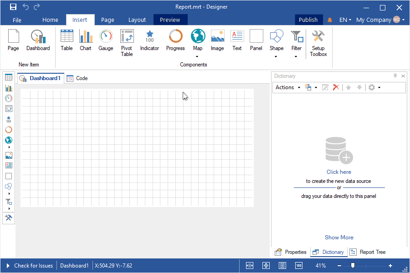Select Image tool in left toolbox
The height and width of the screenshot is (273, 410).
coord(9,156)
